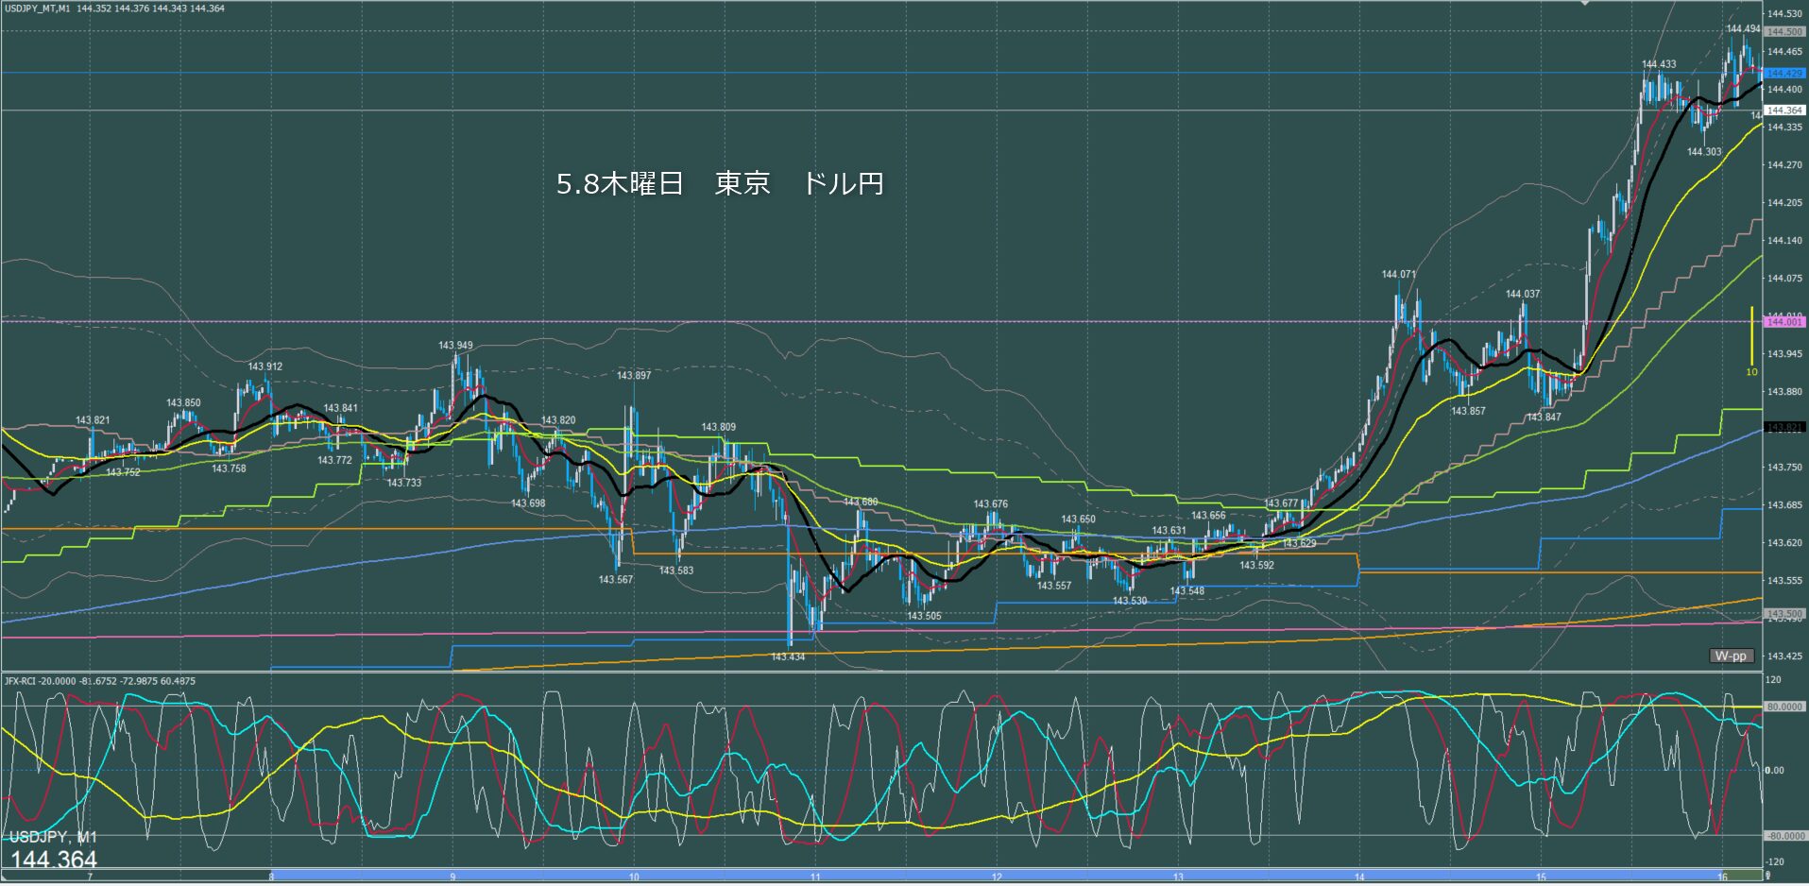Click the 143.912 high price label
Image resolution: width=1809 pixels, height=886 pixels.
[x=265, y=366]
